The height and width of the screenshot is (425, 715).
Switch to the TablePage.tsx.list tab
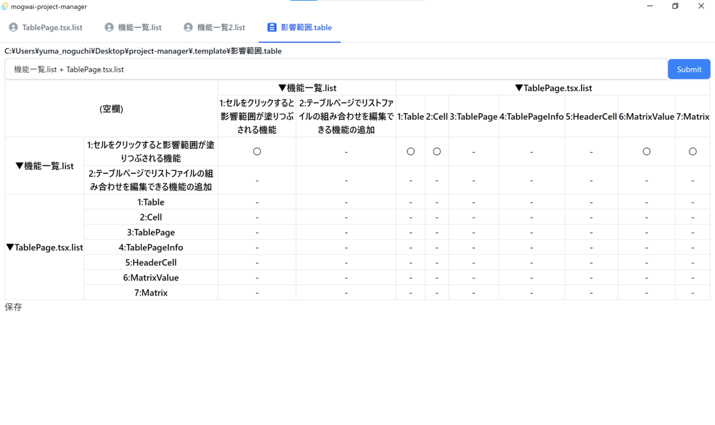click(45, 27)
